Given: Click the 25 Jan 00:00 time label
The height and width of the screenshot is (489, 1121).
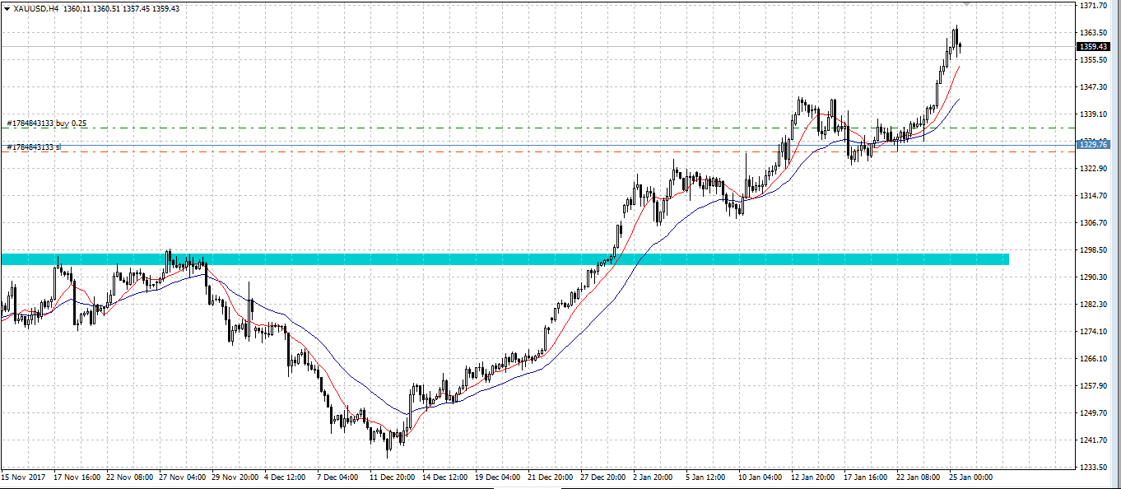Looking at the screenshot, I should pos(972,477).
